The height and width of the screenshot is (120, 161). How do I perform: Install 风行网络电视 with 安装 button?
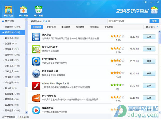tap(149, 98)
